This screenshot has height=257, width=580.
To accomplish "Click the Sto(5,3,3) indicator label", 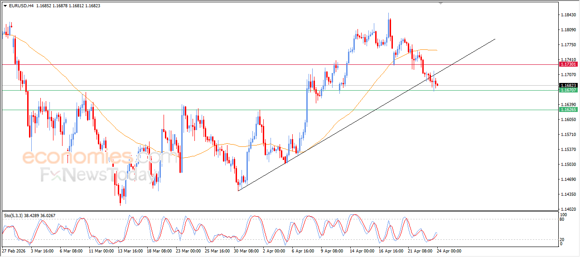I will point(14,215).
